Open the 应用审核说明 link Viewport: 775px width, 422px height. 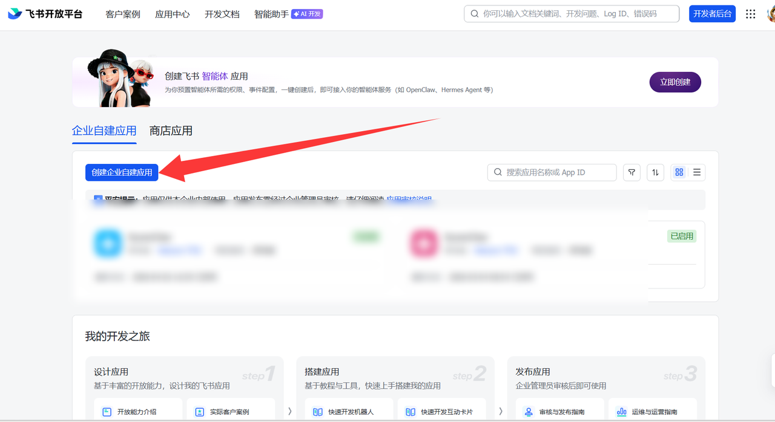coord(409,199)
